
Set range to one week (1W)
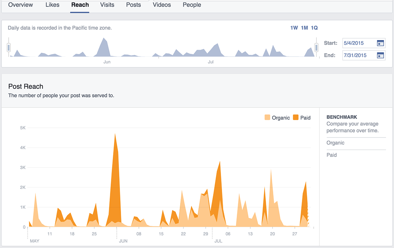(294, 28)
